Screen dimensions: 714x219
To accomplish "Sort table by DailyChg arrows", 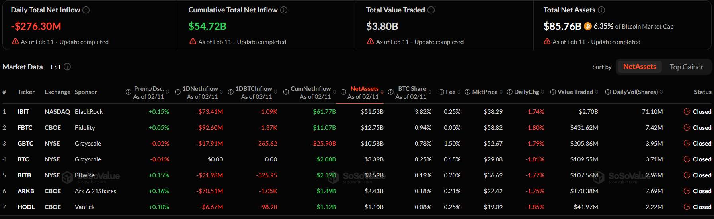I will pyautogui.click(x=542, y=92).
